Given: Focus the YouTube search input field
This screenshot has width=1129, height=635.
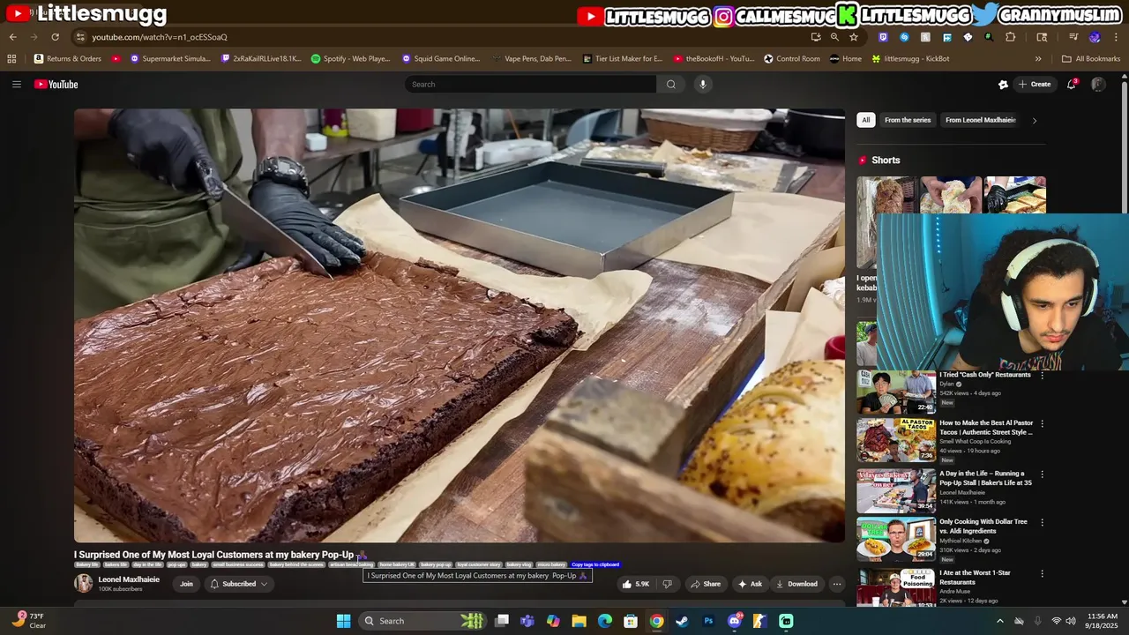Looking at the screenshot, I should tap(530, 85).
